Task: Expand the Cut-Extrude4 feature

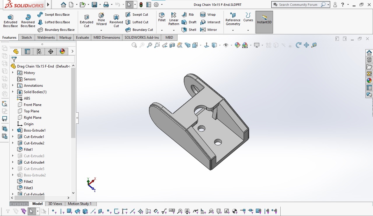Action: coord(13,162)
